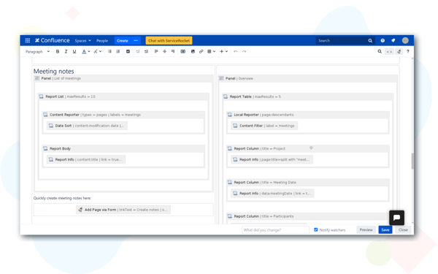Toggle bold formatting in editor toolbar
The image size is (438, 274).
coord(58,51)
